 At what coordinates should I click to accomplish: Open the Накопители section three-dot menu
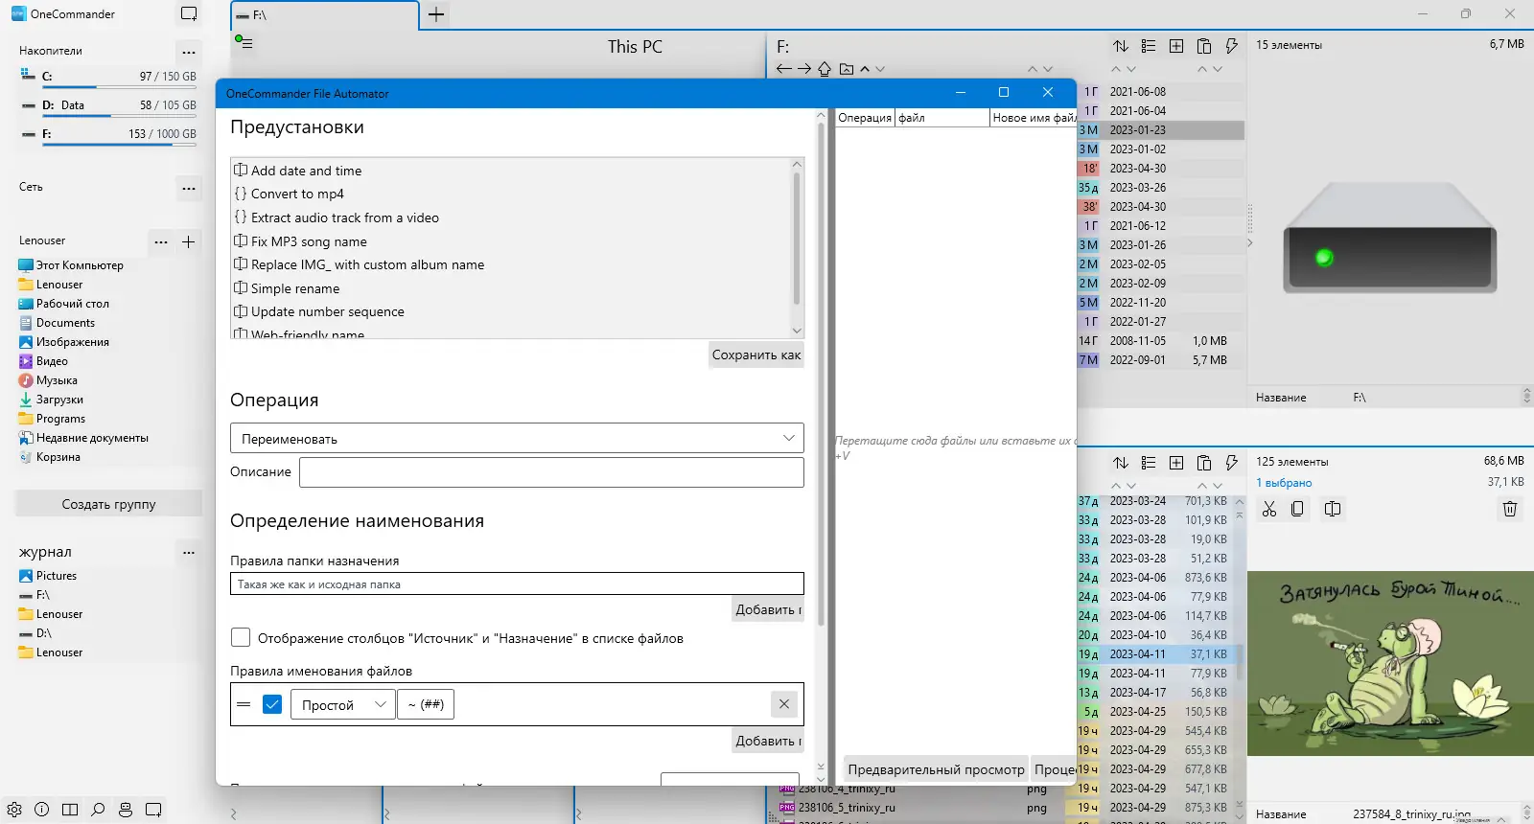coord(189,52)
